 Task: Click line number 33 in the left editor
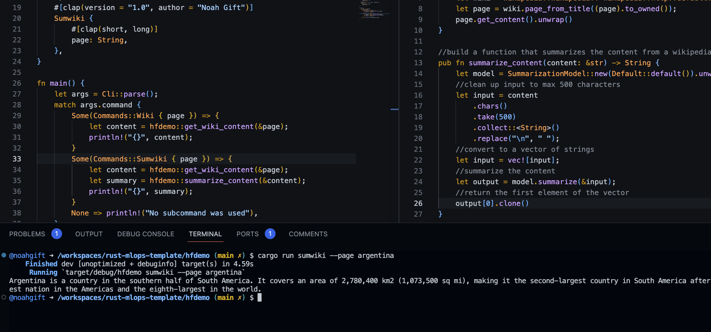17,159
